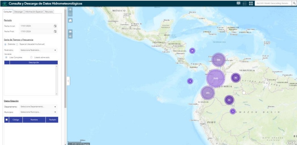Click the Pacific cluster marker labeled 3

[x=190, y=81]
